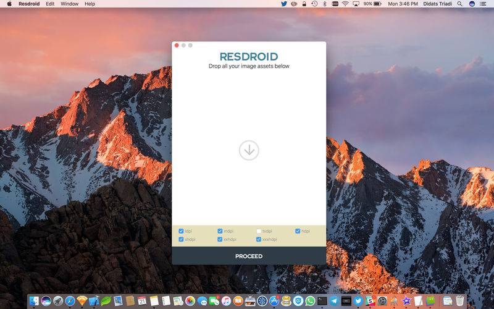Open Messages in the Dock
This screenshot has height=309, width=494.
(202, 302)
